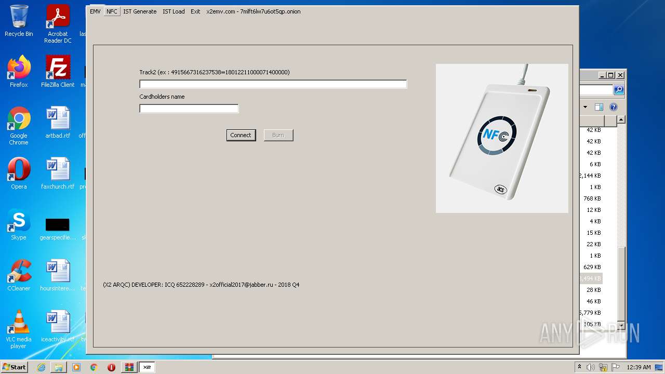Screen dimensions: 665x374
Task: Switch to X2 taskbar item
Action: coord(147,367)
